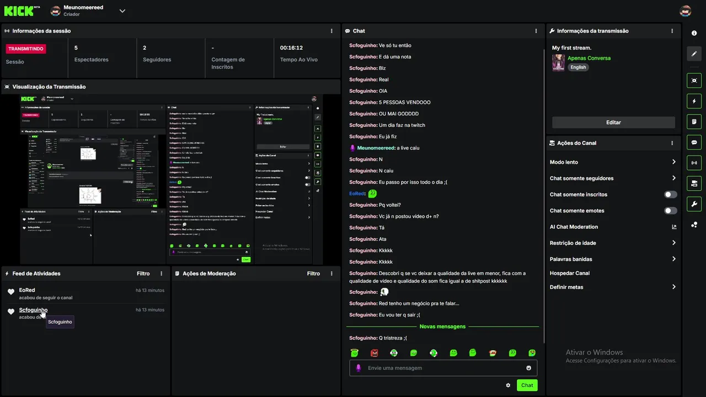Toggle the document panel sidebar icon
Viewport: 706px width, 397px height.
point(694,121)
